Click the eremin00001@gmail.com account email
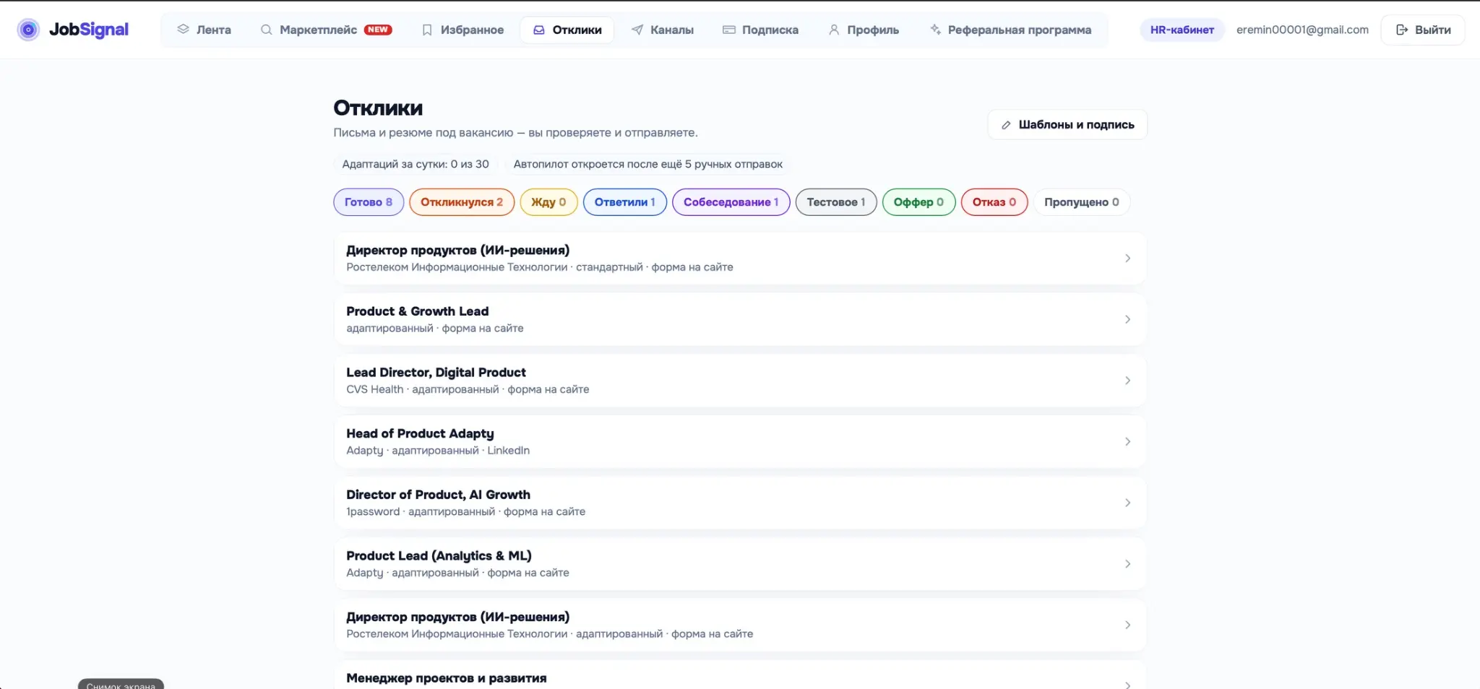The width and height of the screenshot is (1480, 689). pyautogui.click(x=1302, y=30)
